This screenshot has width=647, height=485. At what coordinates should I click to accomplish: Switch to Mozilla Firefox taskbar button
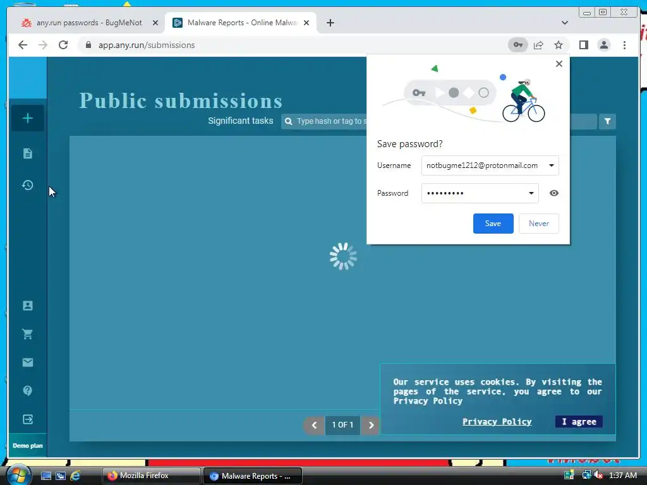click(150, 476)
